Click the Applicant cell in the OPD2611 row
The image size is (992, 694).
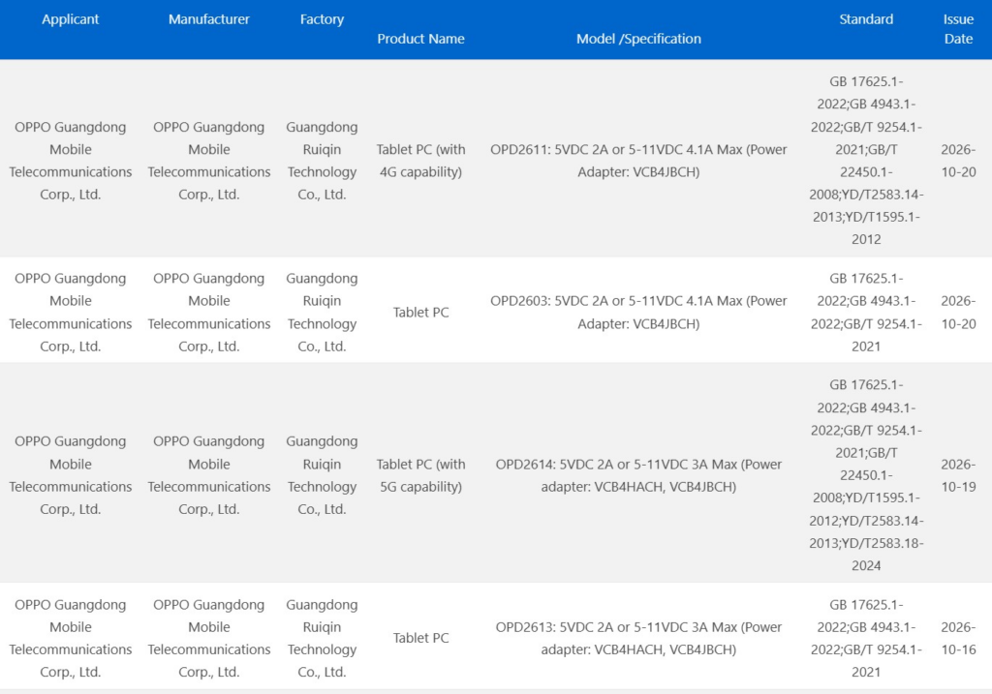tap(70, 161)
